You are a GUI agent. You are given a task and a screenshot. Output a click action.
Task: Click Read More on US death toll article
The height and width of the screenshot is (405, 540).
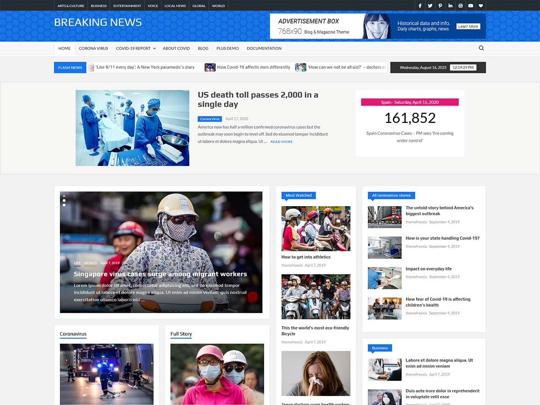[281, 142]
